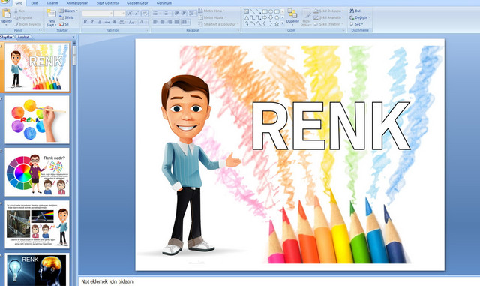The image size is (480, 286).
Task: Select the right arrow shape
Action: [265, 17]
